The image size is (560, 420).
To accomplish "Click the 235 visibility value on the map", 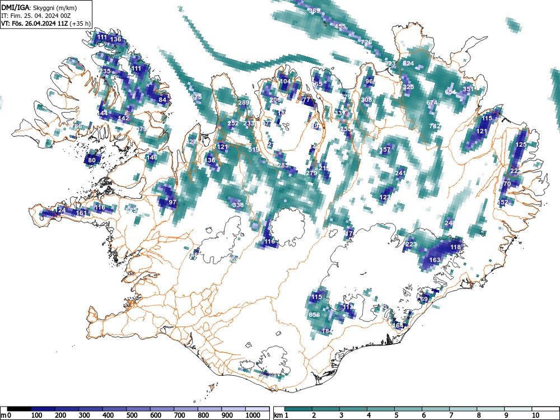I will 105,71.
